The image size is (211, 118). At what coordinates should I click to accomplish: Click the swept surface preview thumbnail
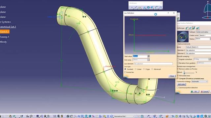pos(183,37)
